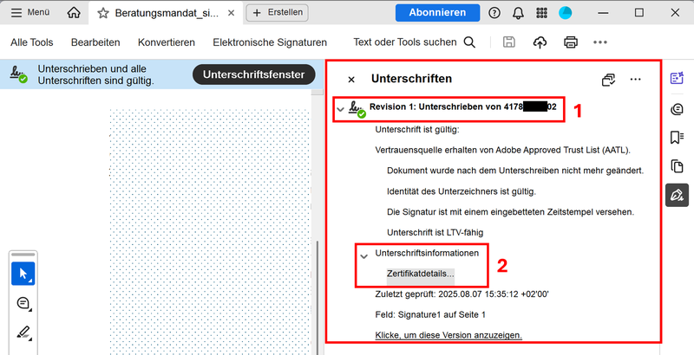Screen dimensions: 694x355
Task: Click the search magnifier icon
Action: [469, 42]
